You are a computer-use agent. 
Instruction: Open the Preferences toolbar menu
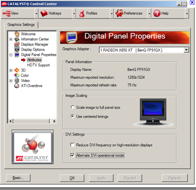[x=131, y=13]
